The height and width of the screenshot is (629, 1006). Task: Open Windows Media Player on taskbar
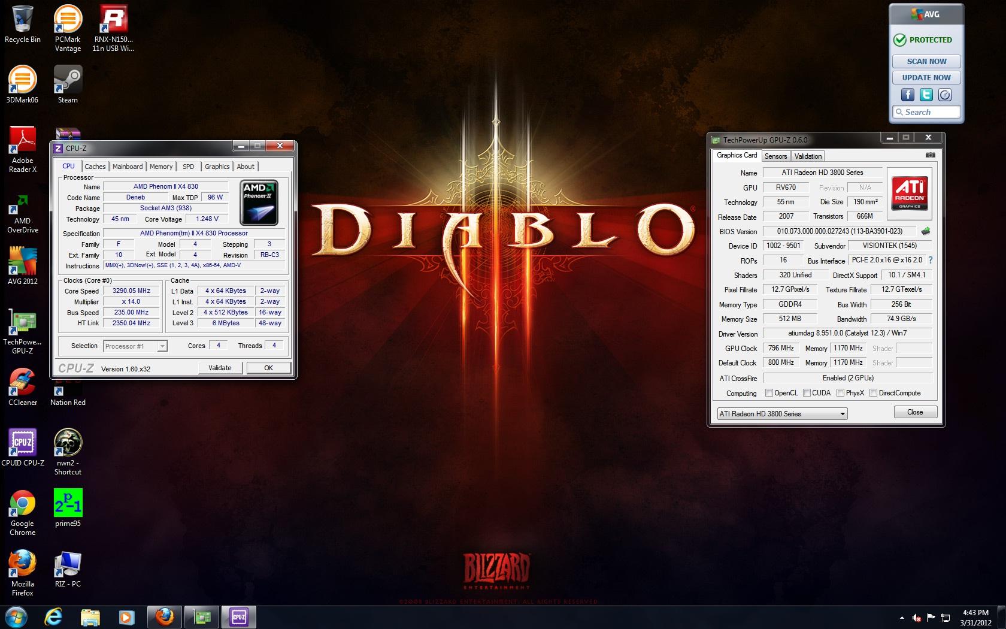[126, 617]
